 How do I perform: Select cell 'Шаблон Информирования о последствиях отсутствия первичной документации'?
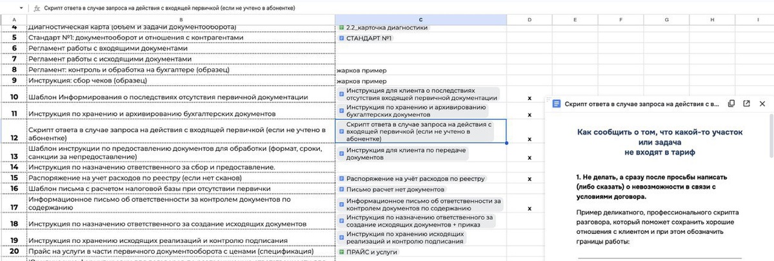[x=181, y=95]
